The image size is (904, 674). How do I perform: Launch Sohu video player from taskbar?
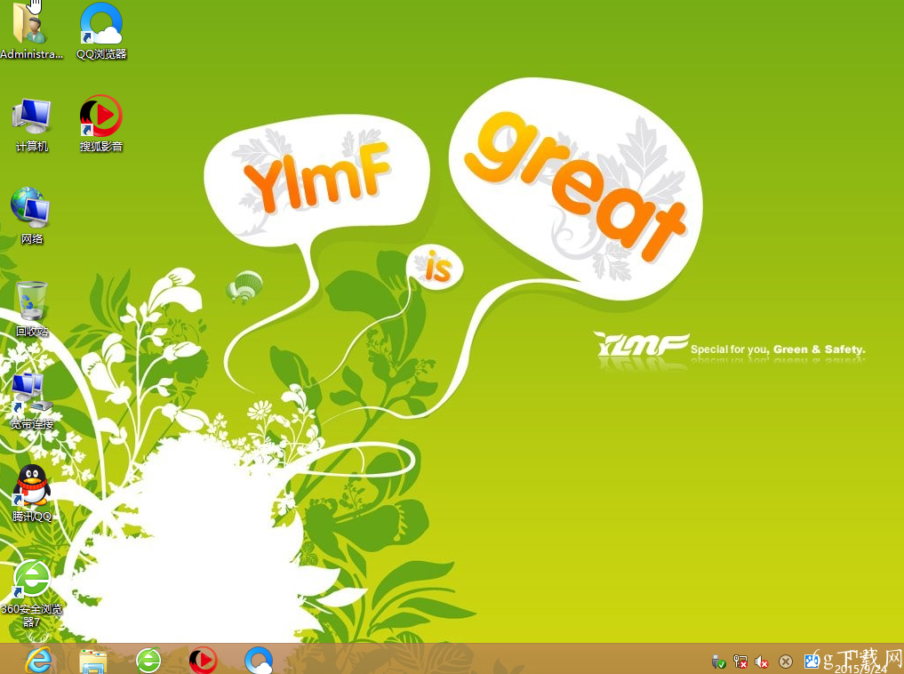tap(204, 661)
